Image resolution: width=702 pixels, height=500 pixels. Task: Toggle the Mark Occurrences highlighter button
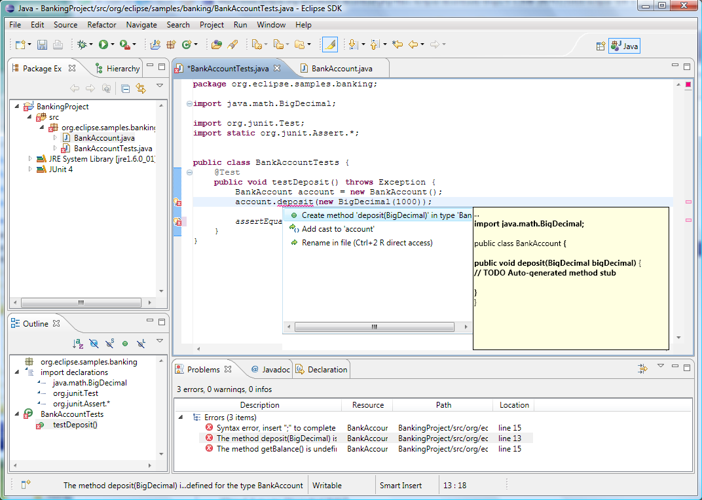coord(330,45)
